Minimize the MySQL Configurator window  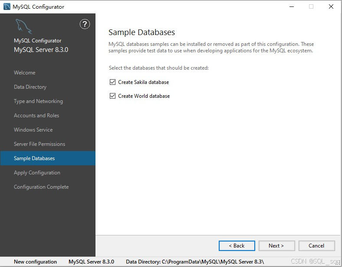click(292, 7)
